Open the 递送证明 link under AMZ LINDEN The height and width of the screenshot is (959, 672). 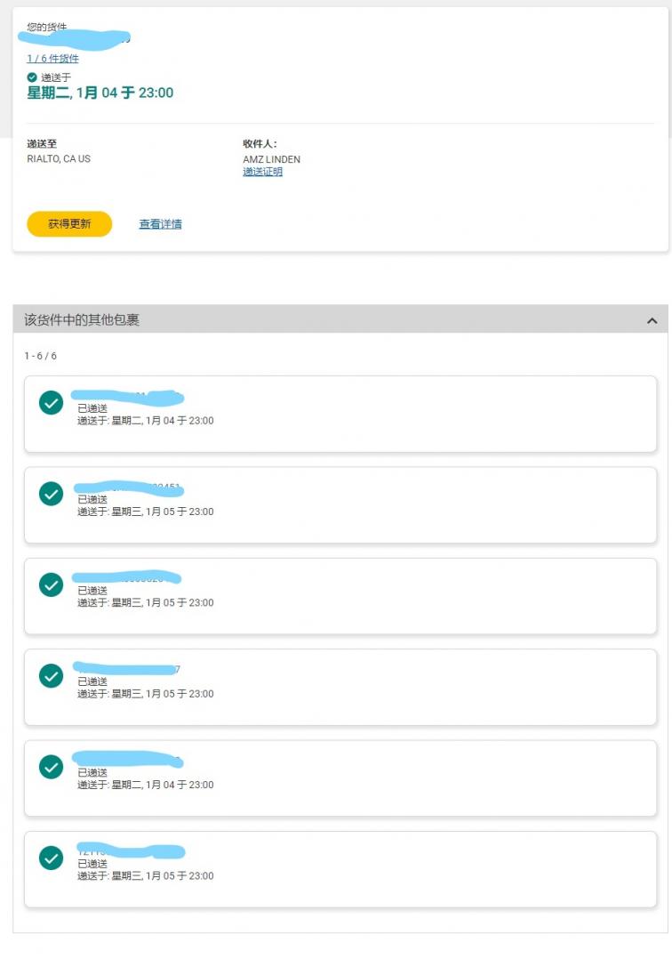point(262,172)
